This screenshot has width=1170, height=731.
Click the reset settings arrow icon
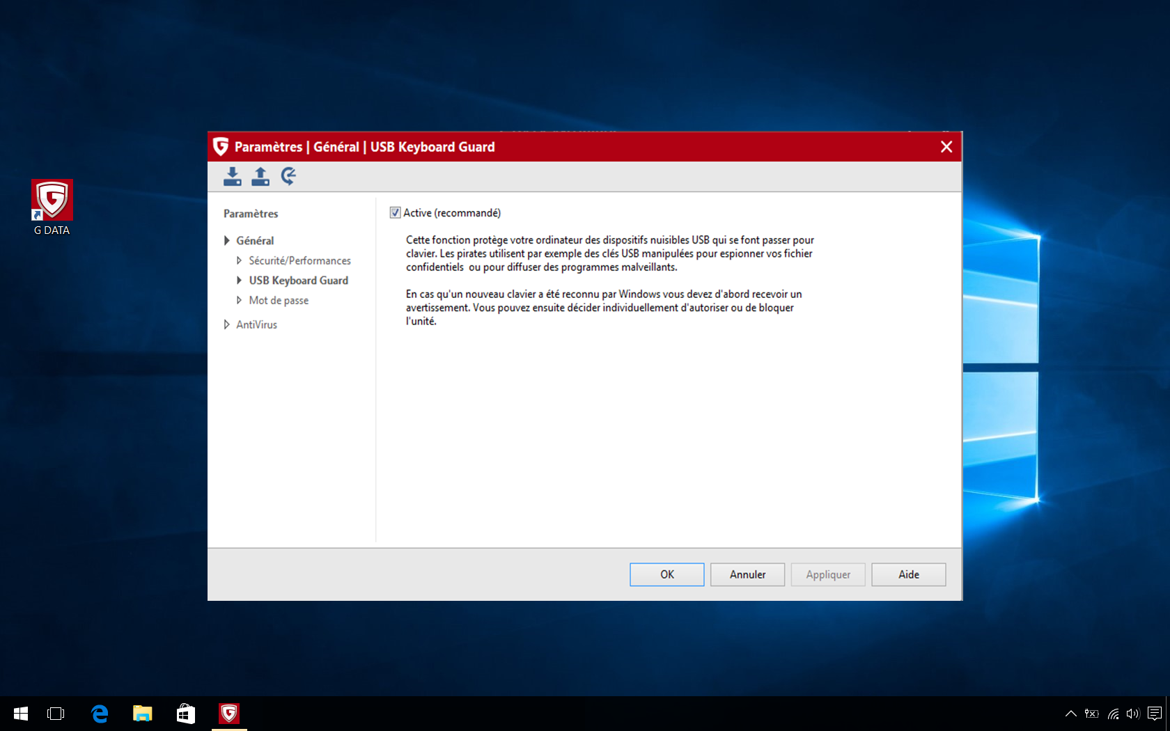[288, 176]
